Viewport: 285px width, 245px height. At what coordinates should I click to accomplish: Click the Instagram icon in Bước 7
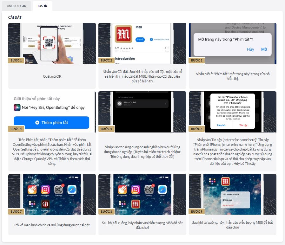(x=45, y=190)
